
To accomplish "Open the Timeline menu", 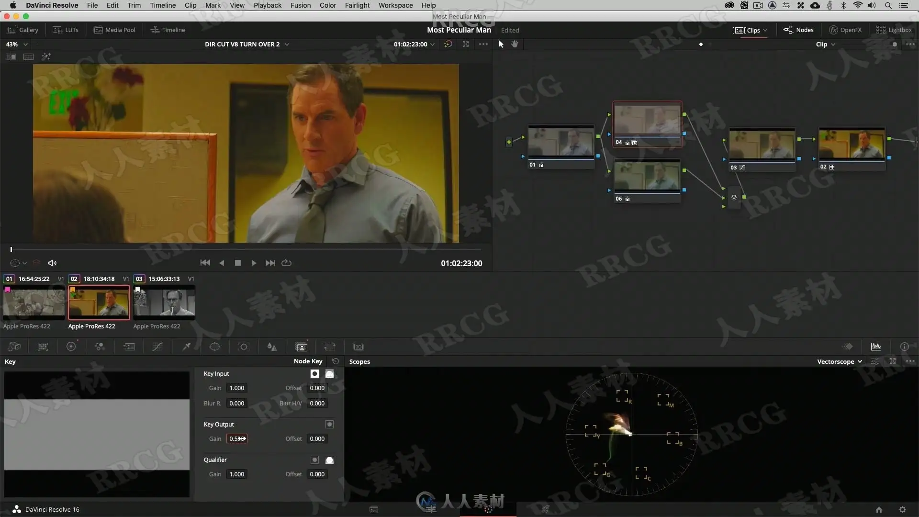I will coord(163,5).
